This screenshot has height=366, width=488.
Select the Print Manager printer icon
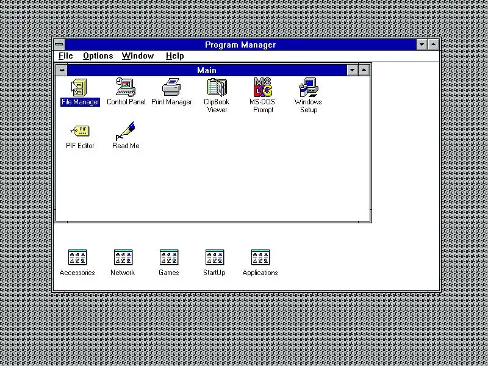point(171,87)
